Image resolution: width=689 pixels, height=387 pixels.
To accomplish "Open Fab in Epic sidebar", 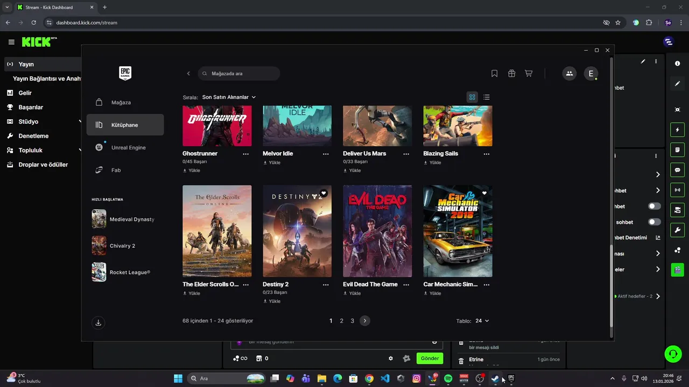I will (x=125, y=170).
